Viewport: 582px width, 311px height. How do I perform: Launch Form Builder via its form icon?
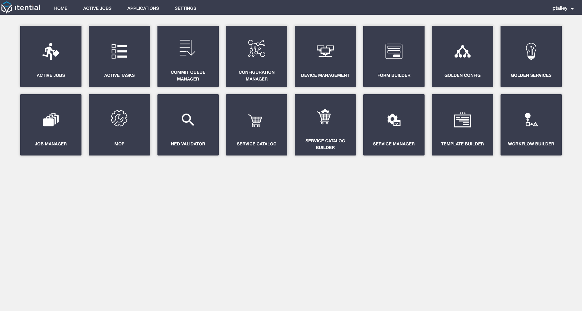(394, 51)
